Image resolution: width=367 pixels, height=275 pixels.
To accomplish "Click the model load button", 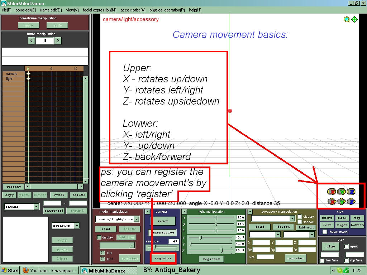I will (106, 229).
